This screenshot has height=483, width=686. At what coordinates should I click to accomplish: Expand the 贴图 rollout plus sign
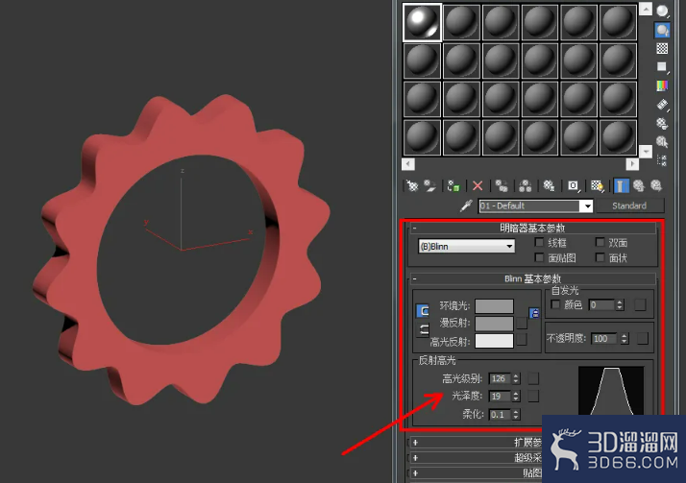tap(415, 473)
